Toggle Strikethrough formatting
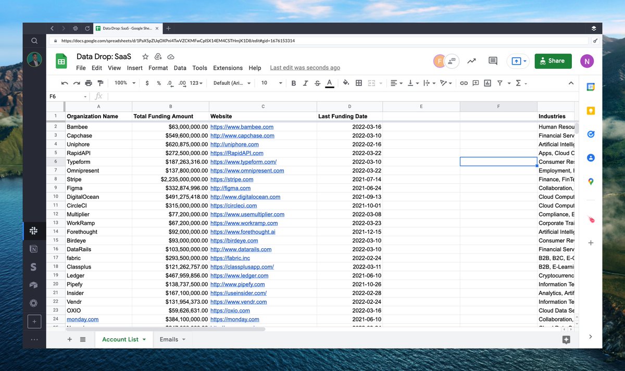Viewport: 625px width, 371px height. pos(318,83)
